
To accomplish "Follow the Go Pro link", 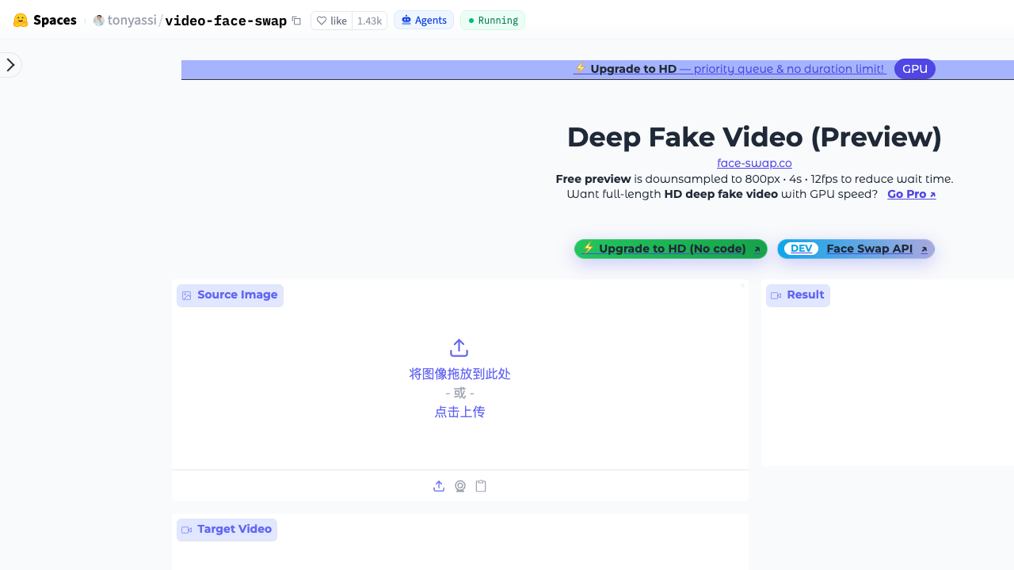I will 912,194.
